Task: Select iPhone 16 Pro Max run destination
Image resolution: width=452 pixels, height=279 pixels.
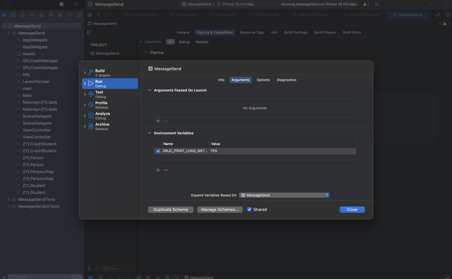Action: pyautogui.click(x=236, y=4)
